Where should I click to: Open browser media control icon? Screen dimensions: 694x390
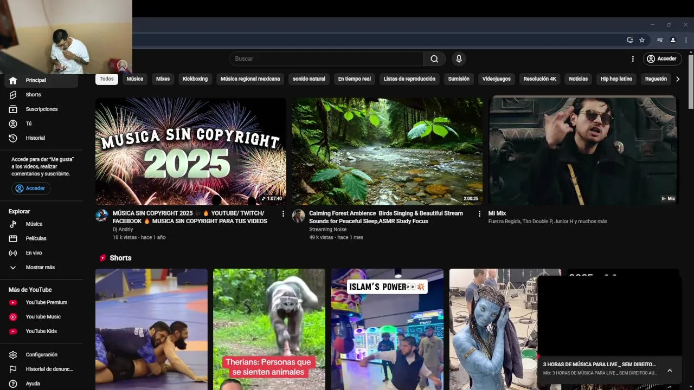(x=660, y=40)
